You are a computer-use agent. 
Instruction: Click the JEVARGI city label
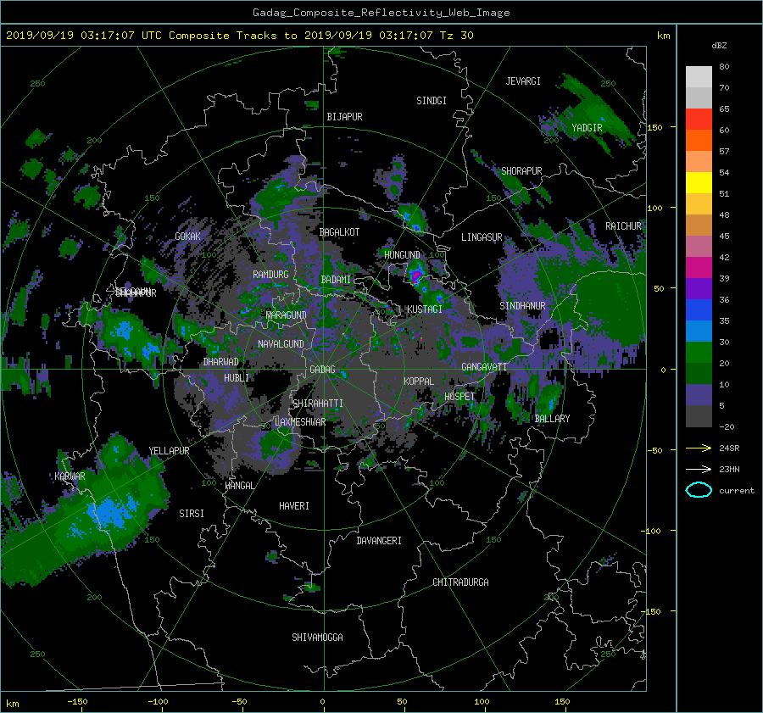[x=523, y=81]
